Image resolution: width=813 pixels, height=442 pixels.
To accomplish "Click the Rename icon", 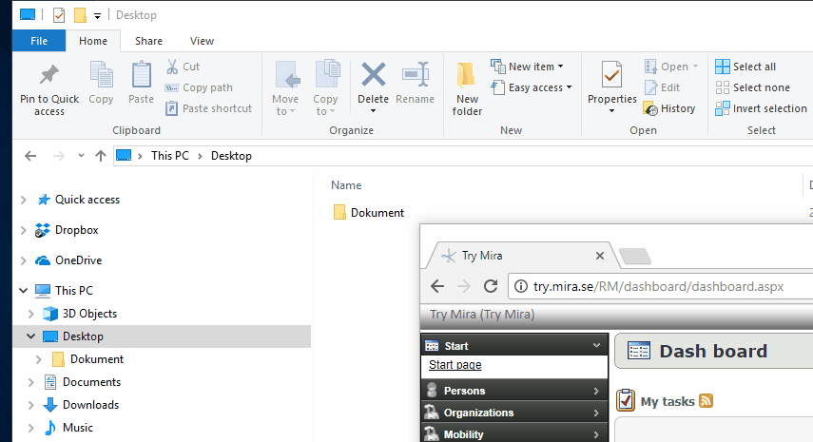I will 416,74.
